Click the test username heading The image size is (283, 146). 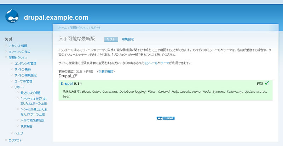(x=8, y=39)
